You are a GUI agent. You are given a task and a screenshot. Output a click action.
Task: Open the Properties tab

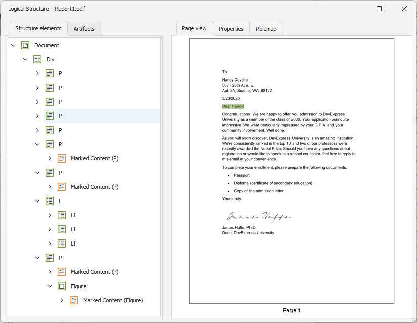(231, 29)
